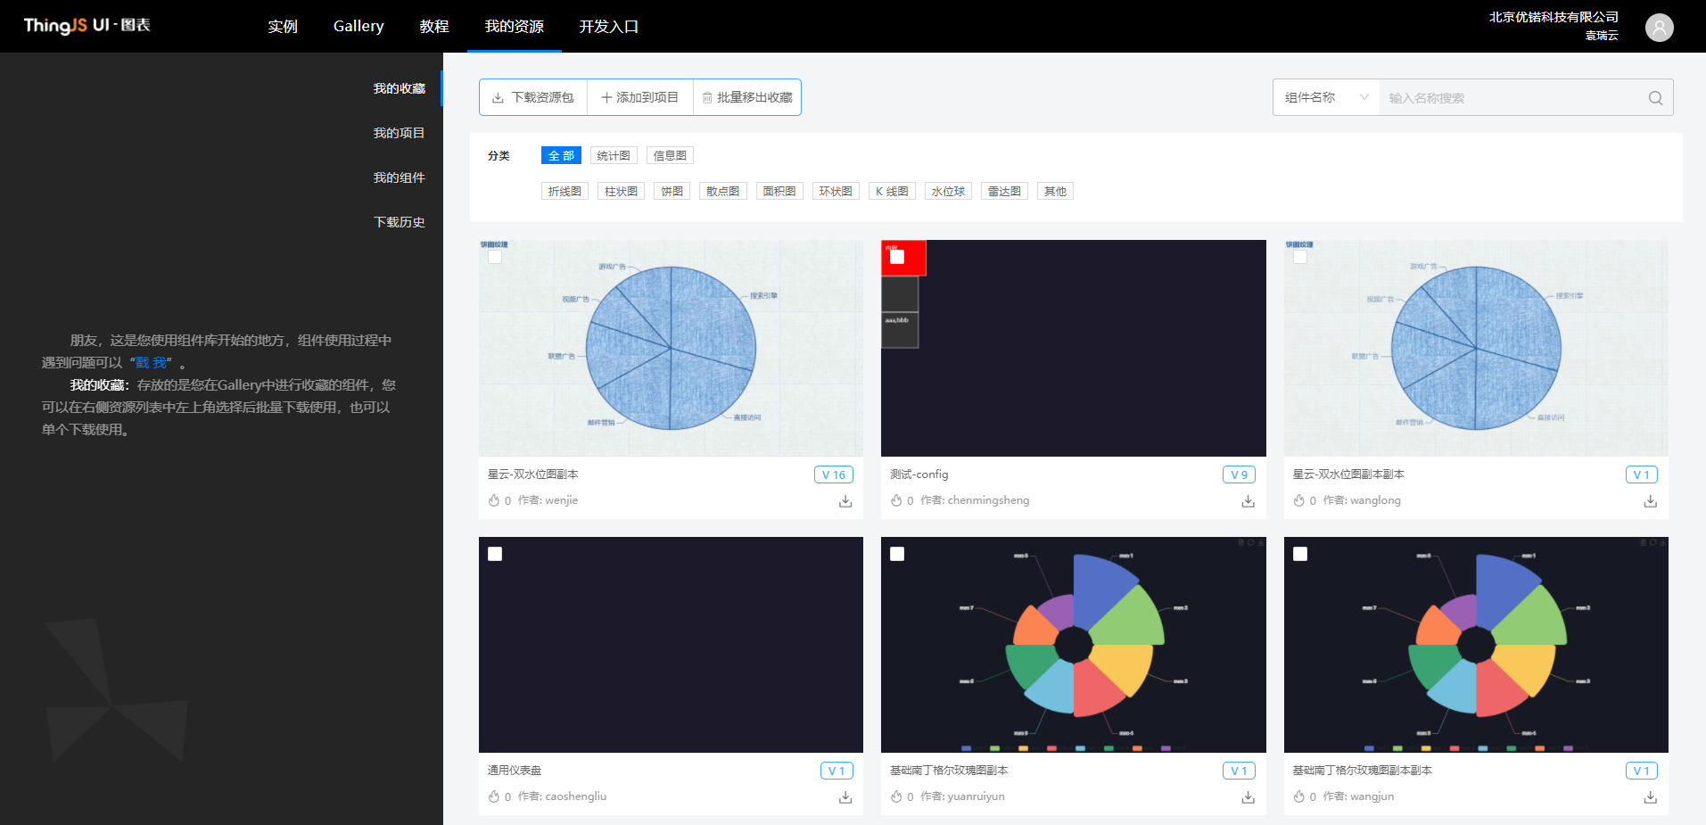Download the 通用仪表盘 component
The width and height of the screenshot is (1706, 825).
tap(845, 797)
